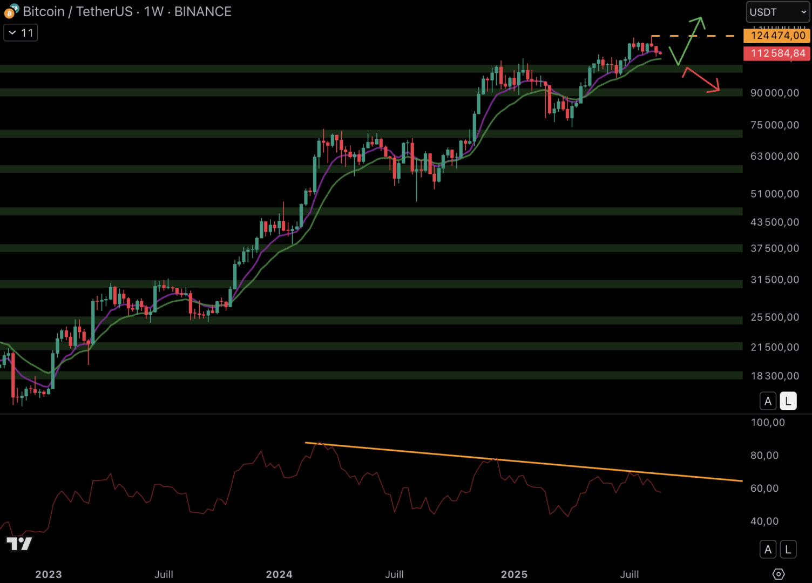
Task: Toggle log scale L on price pane
Action: tap(788, 401)
